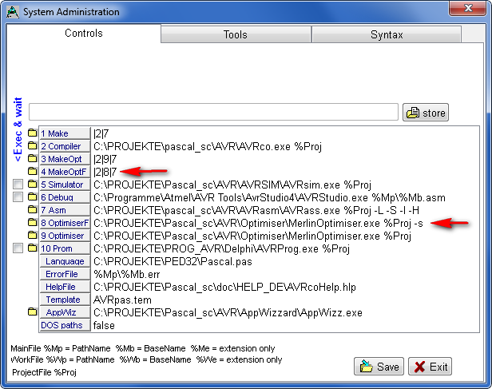The width and height of the screenshot is (492, 389).
Task: Enable Exec & wait checkbox for 6 Debug
Action: (x=18, y=197)
